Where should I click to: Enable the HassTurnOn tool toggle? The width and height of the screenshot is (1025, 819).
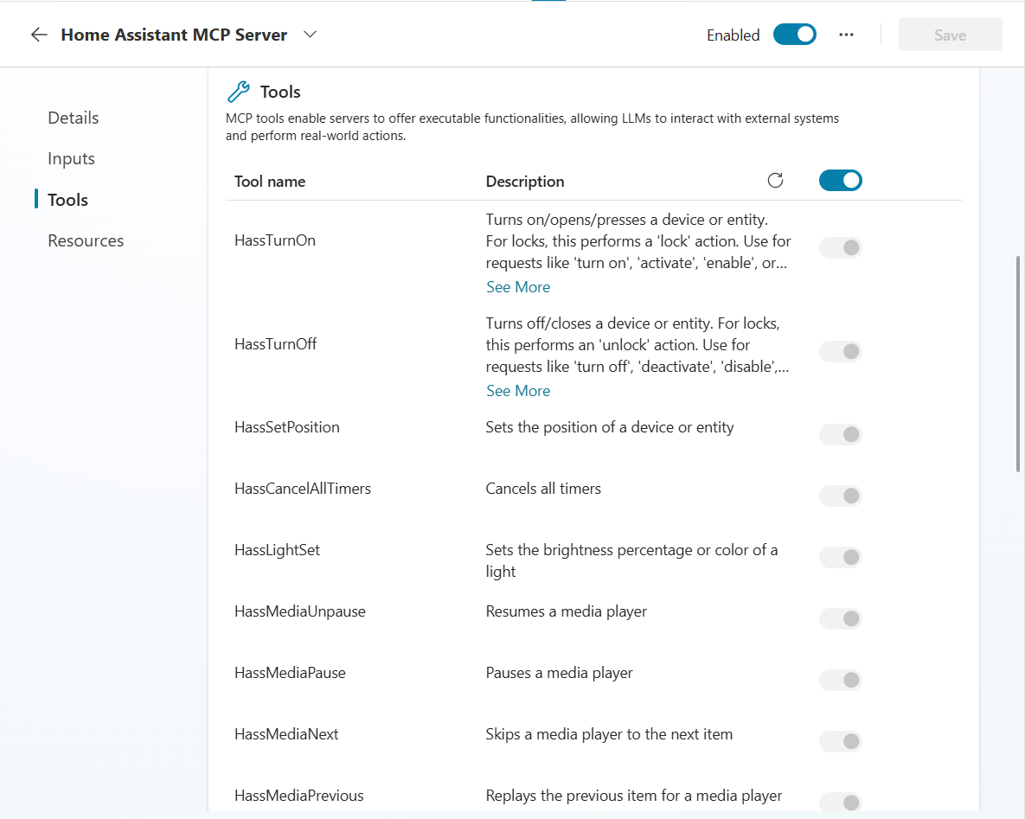pos(840,247)
